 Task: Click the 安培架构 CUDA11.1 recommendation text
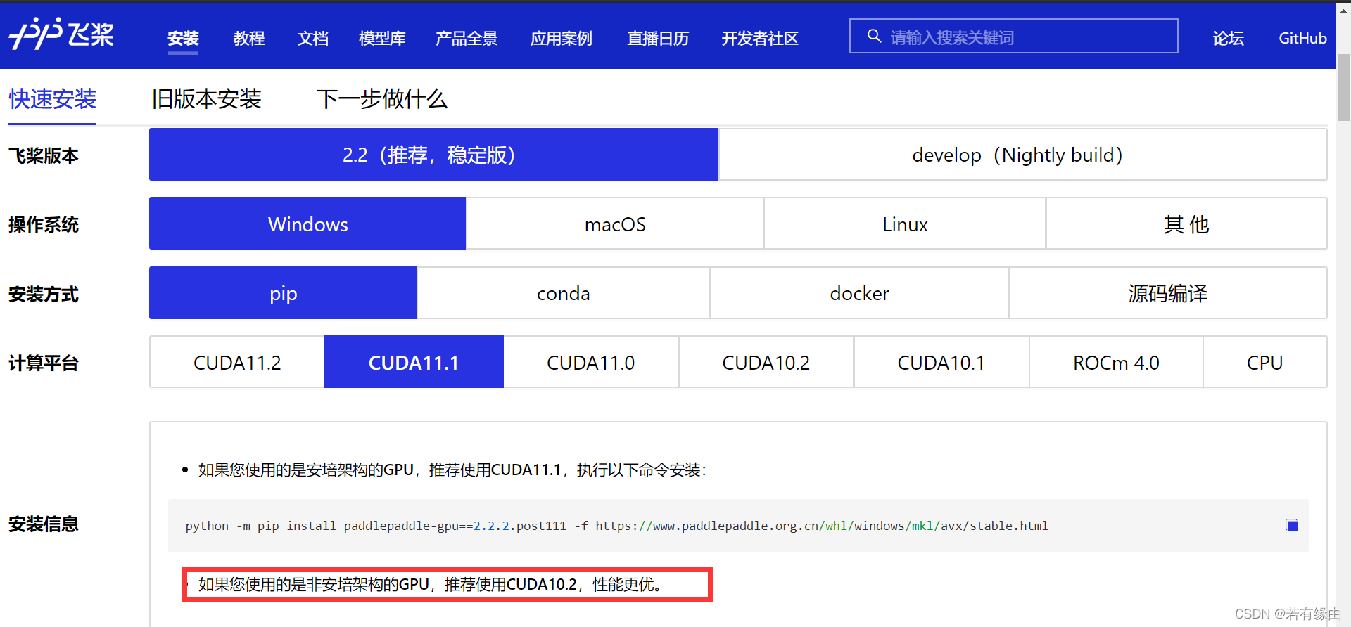pos(452,470)
